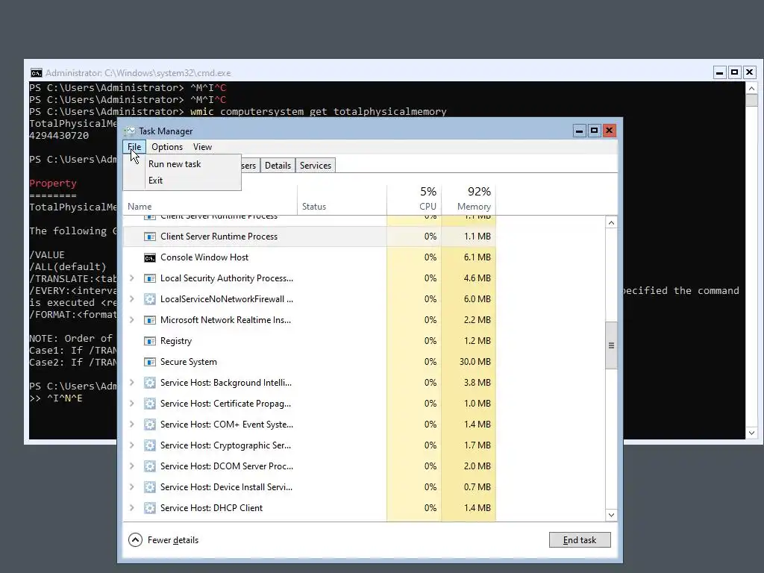Click the Background Intelligent service gear icon

[149, 383]
